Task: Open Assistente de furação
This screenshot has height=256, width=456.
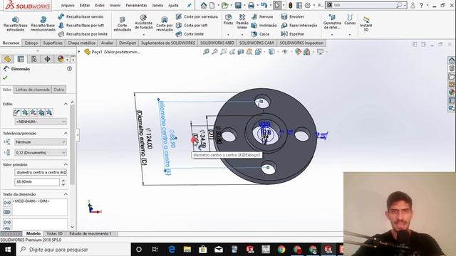Action: click(x=143, y=23)
